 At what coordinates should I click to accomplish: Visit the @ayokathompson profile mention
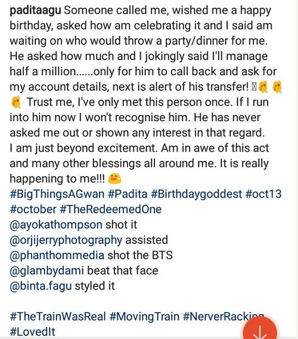coord(56,225)
